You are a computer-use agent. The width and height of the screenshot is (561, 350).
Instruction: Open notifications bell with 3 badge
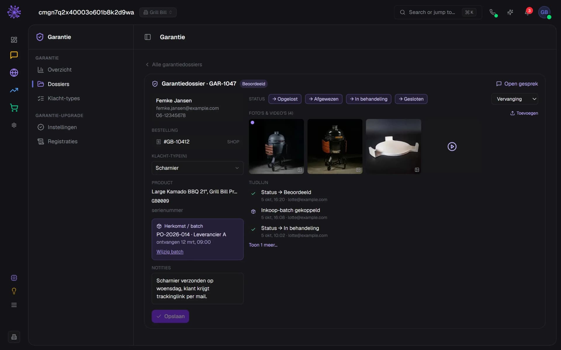pos(528,12)
